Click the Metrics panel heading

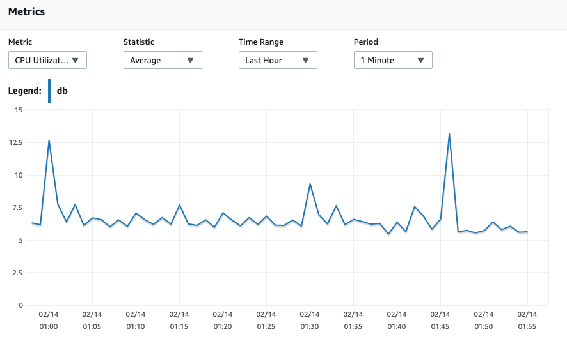tap(26, 12)
